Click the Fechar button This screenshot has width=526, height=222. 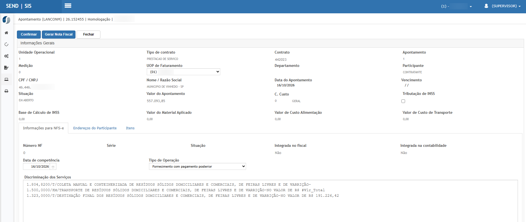(88, 34)
